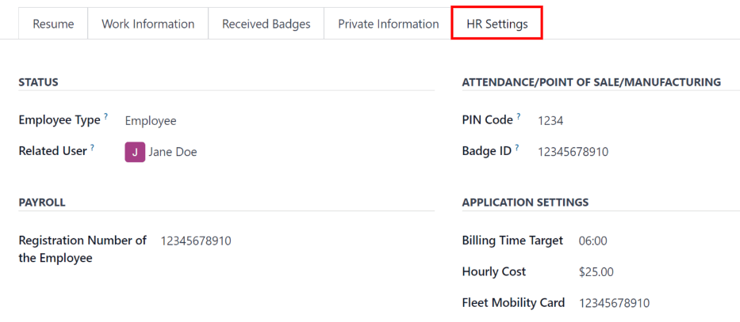Screen dimensions: 740x322
Task: Click Jane Doe's purple avatar icon
Action: (135, 152)
